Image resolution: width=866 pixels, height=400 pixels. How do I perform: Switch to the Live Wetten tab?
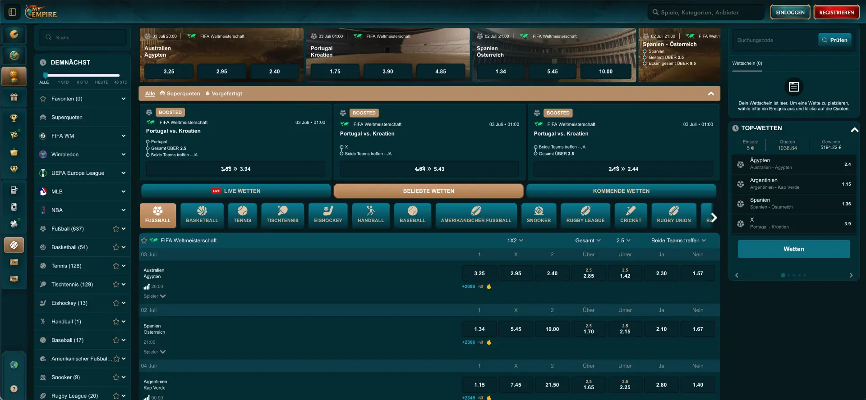pos(236,191)
